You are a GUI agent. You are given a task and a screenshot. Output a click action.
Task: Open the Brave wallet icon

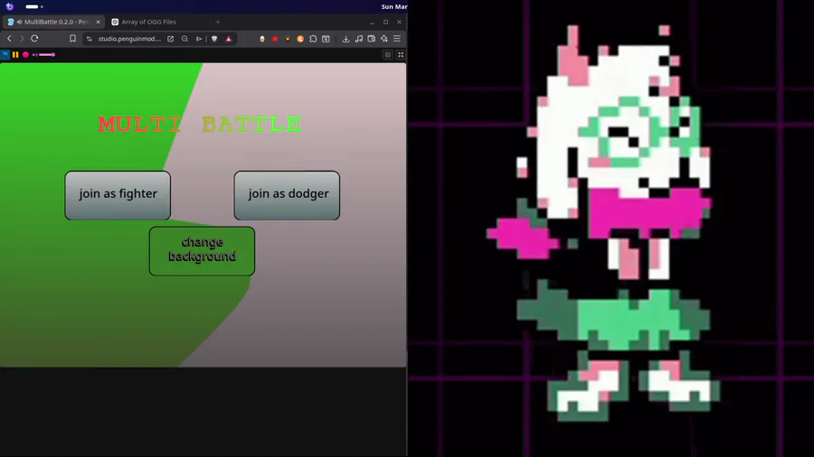371,39
